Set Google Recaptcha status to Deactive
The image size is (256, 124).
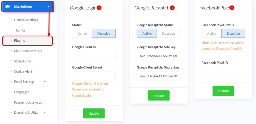click(x=169, y=34)
